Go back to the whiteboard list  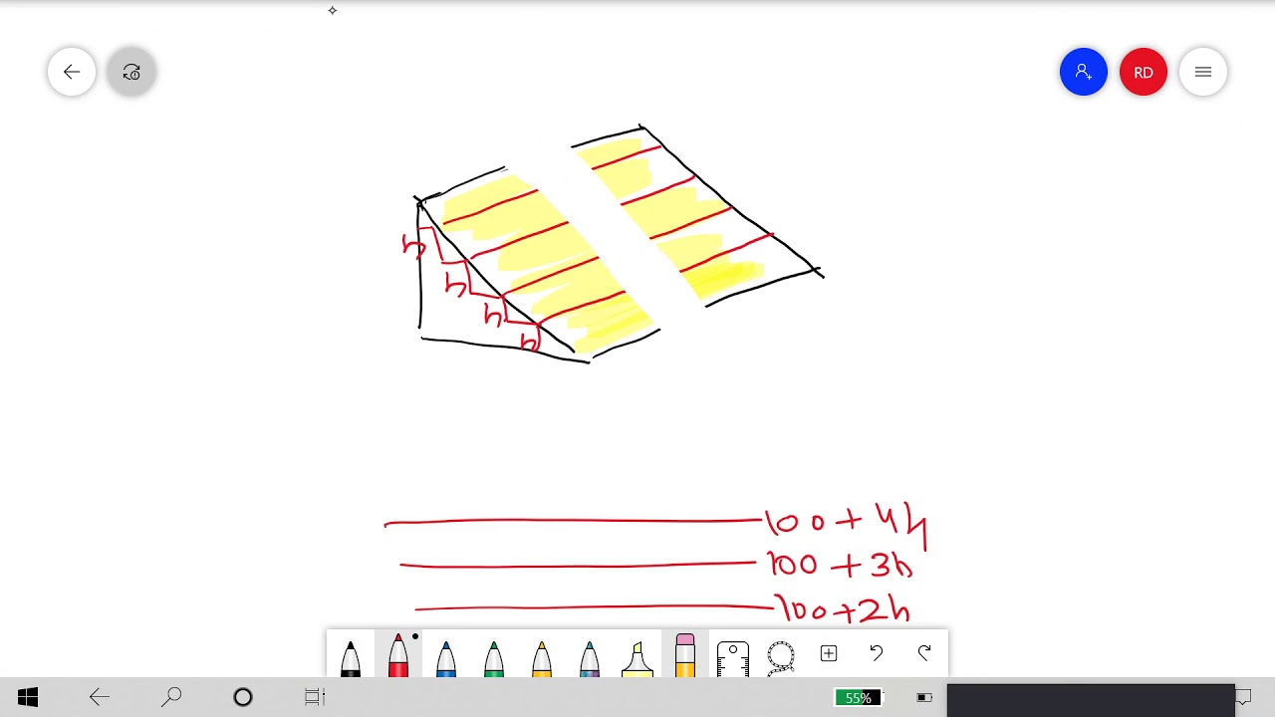tap(72, 72)
